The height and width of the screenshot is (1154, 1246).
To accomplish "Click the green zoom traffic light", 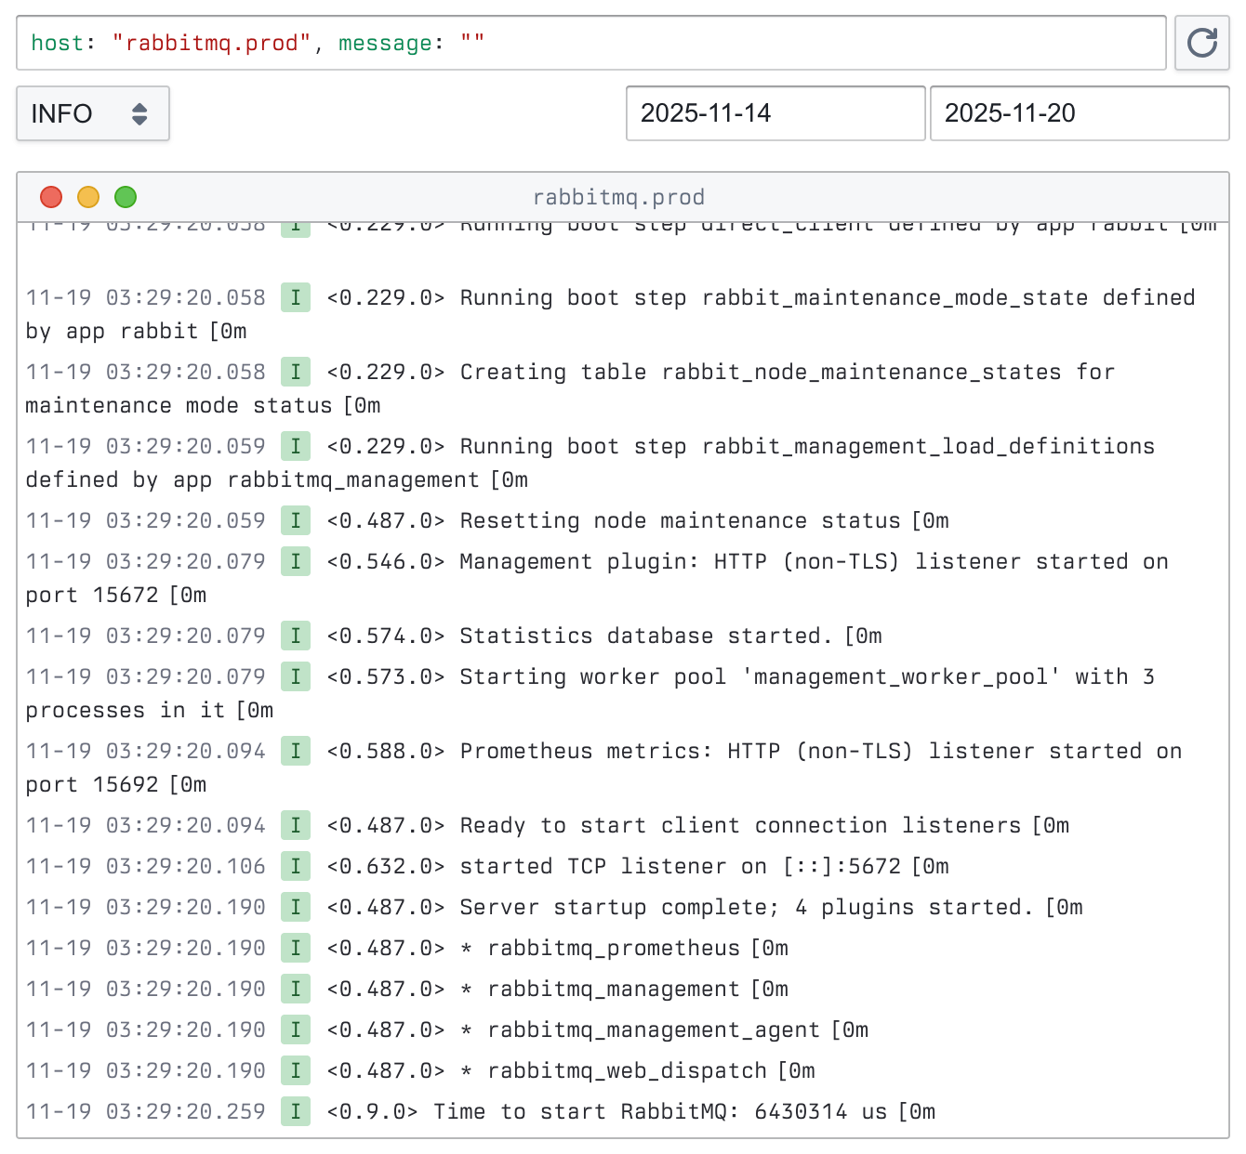I will pos(125,197).
